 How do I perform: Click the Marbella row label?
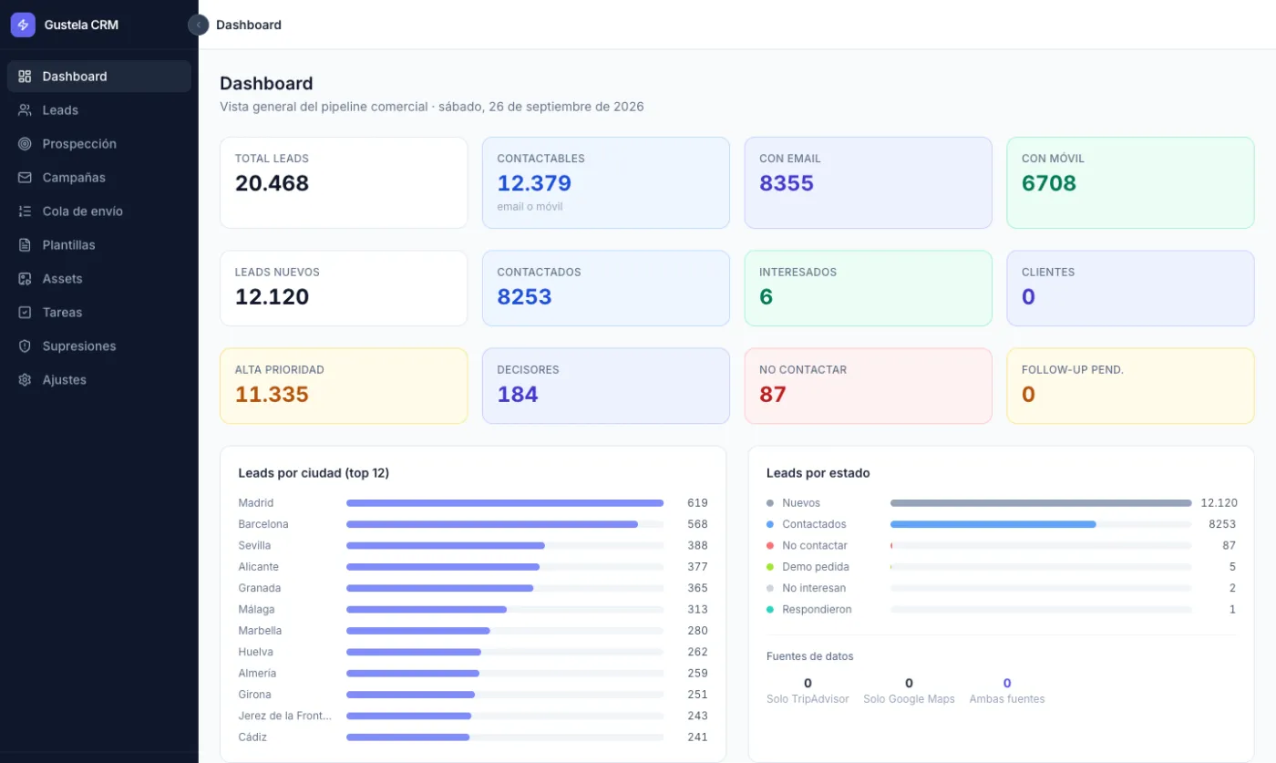(x=260, y=631)
